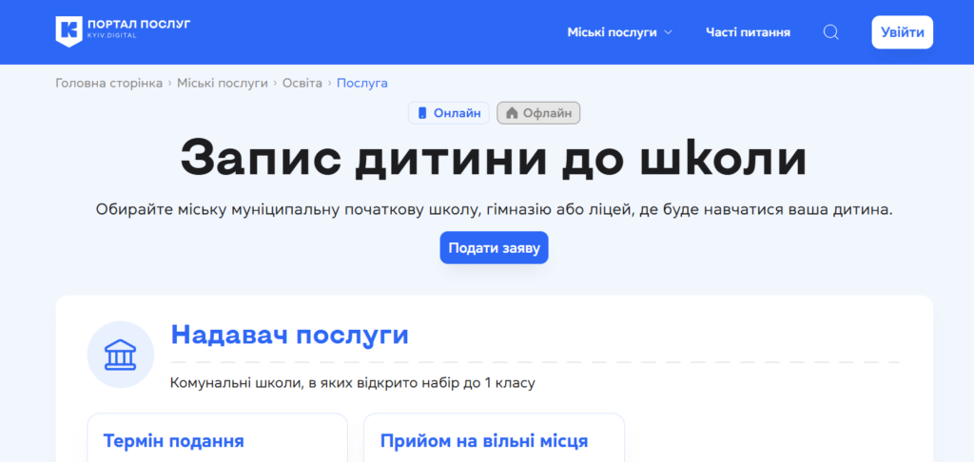The width and height of the screenshot is (974, 462).
Task: Select the Офлайн badge label
Action: tap(547, 113)
